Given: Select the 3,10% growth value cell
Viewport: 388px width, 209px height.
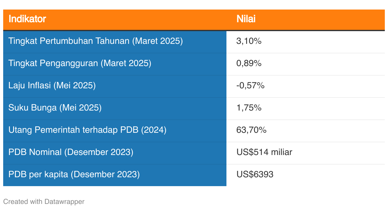Looking at the screenshot, I should (x=306, y=42).
